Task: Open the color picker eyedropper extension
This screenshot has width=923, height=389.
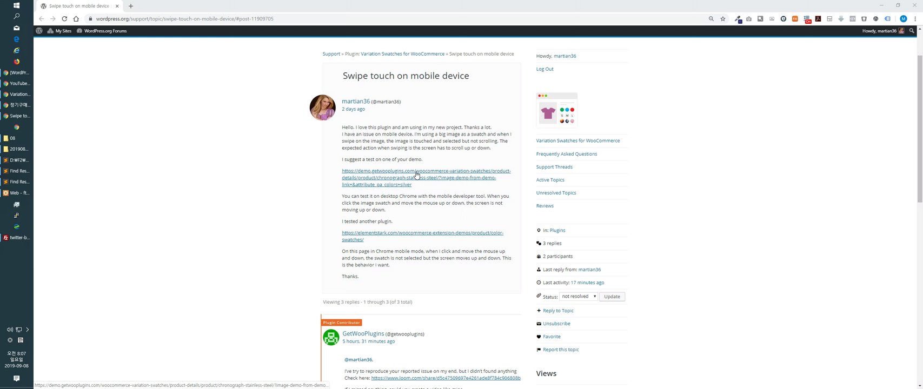Action: click(x=738, y=19)
